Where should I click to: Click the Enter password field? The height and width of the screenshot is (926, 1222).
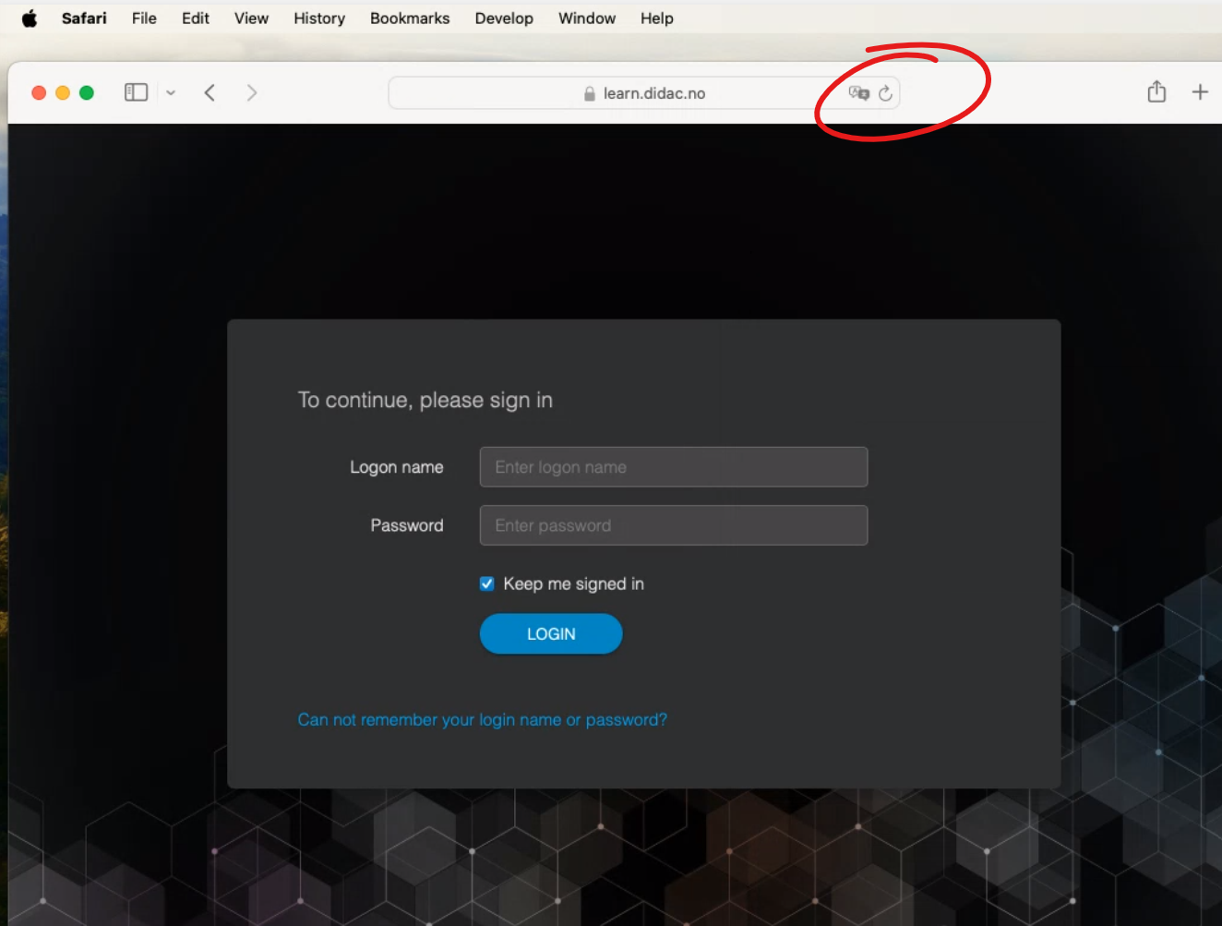[673, 525]
